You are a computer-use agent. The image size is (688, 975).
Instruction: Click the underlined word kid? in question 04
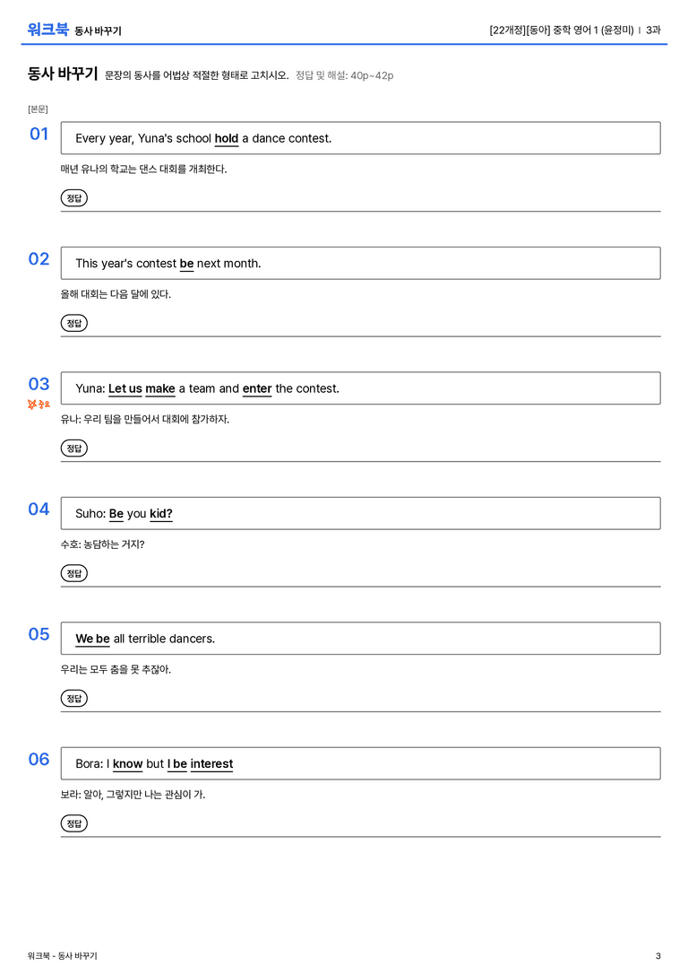point(161,514)
